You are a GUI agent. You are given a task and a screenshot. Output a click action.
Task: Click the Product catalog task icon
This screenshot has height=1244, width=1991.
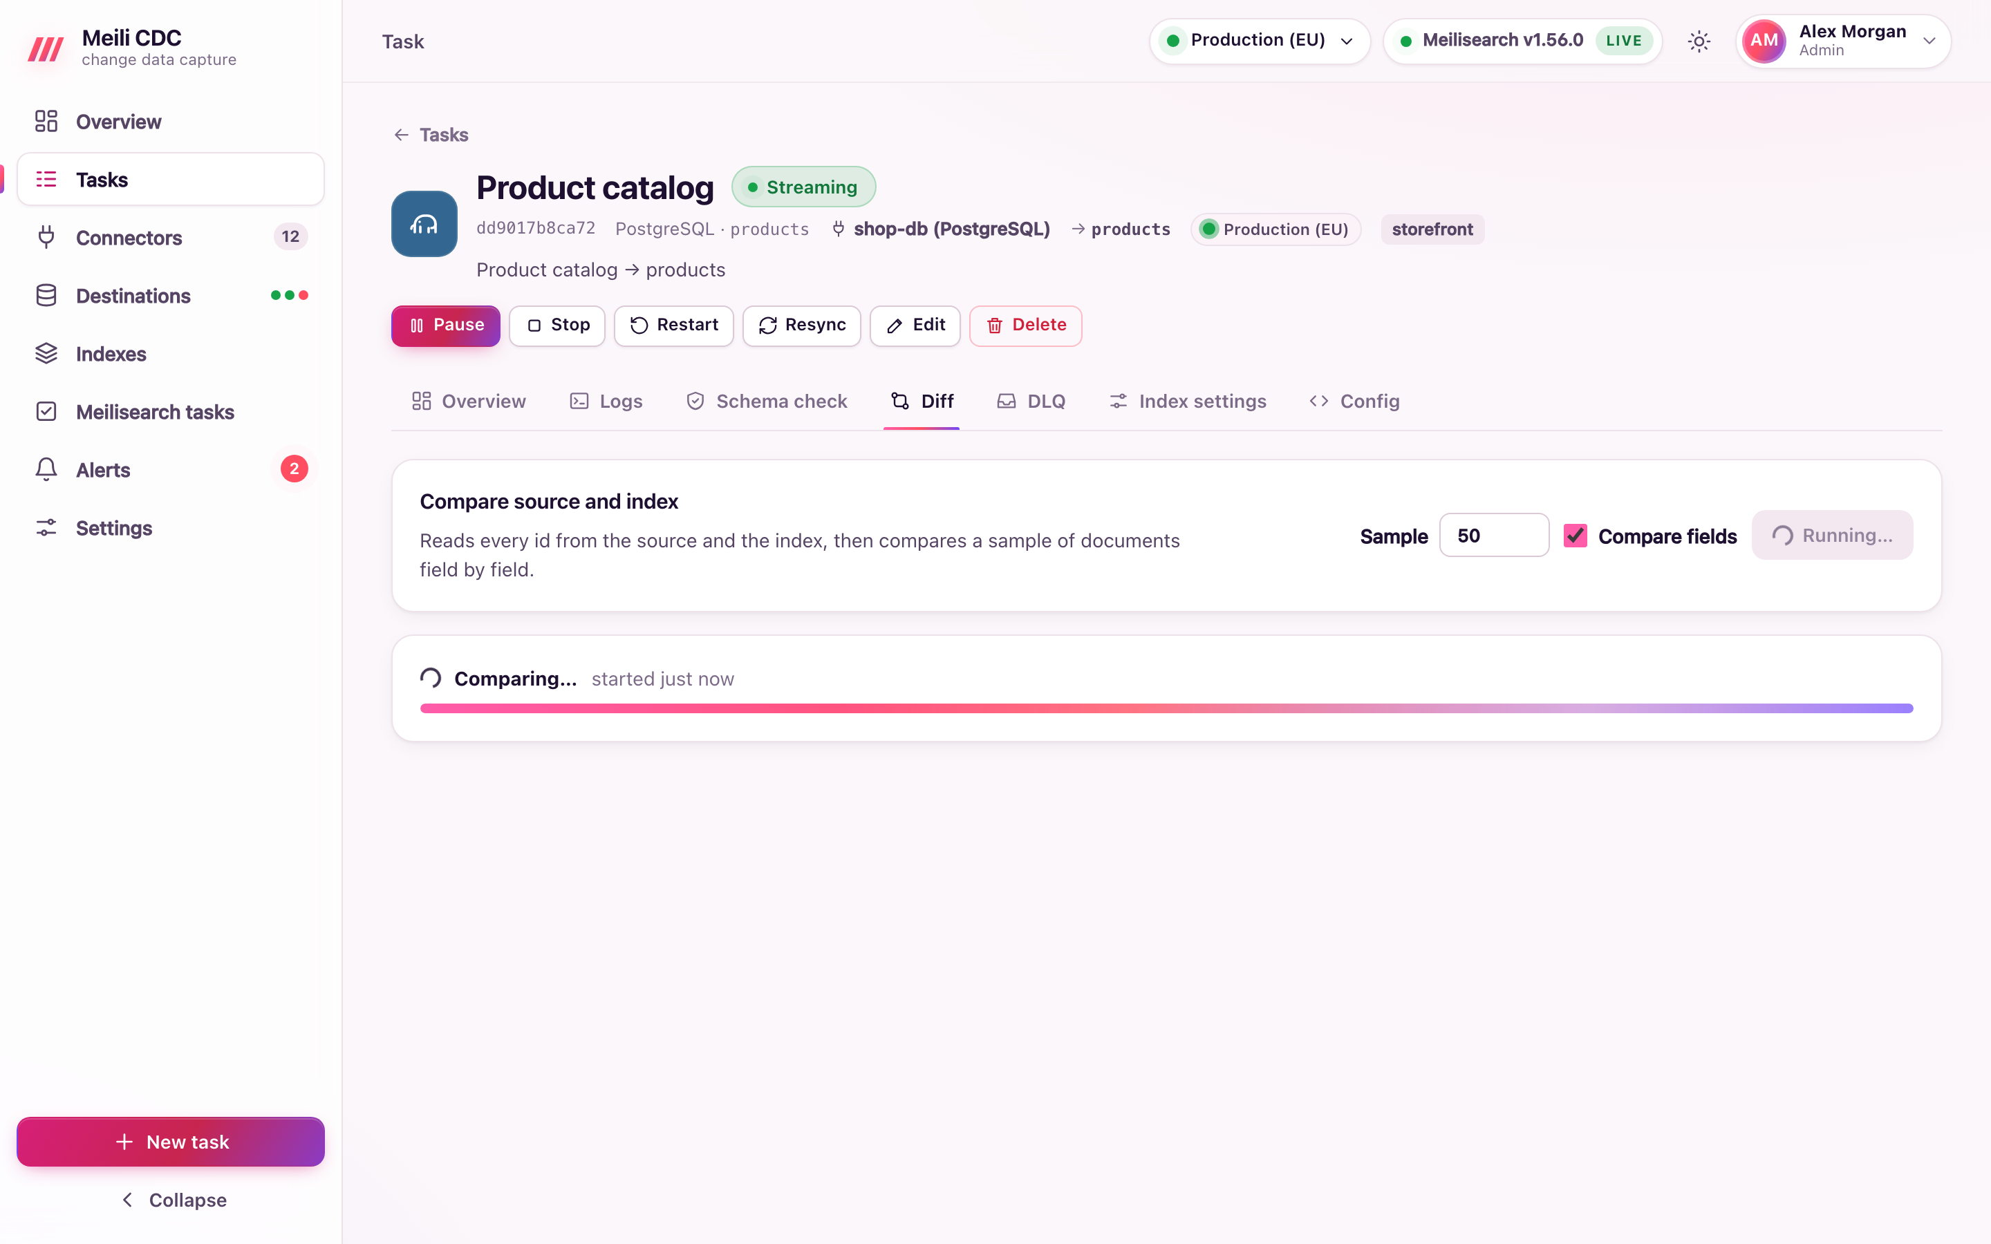pyautogui.click(x=424, y=224)
